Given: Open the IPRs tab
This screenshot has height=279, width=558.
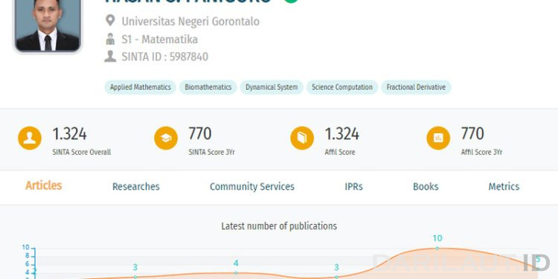Looking at the screenshot, I should point(353,187).
